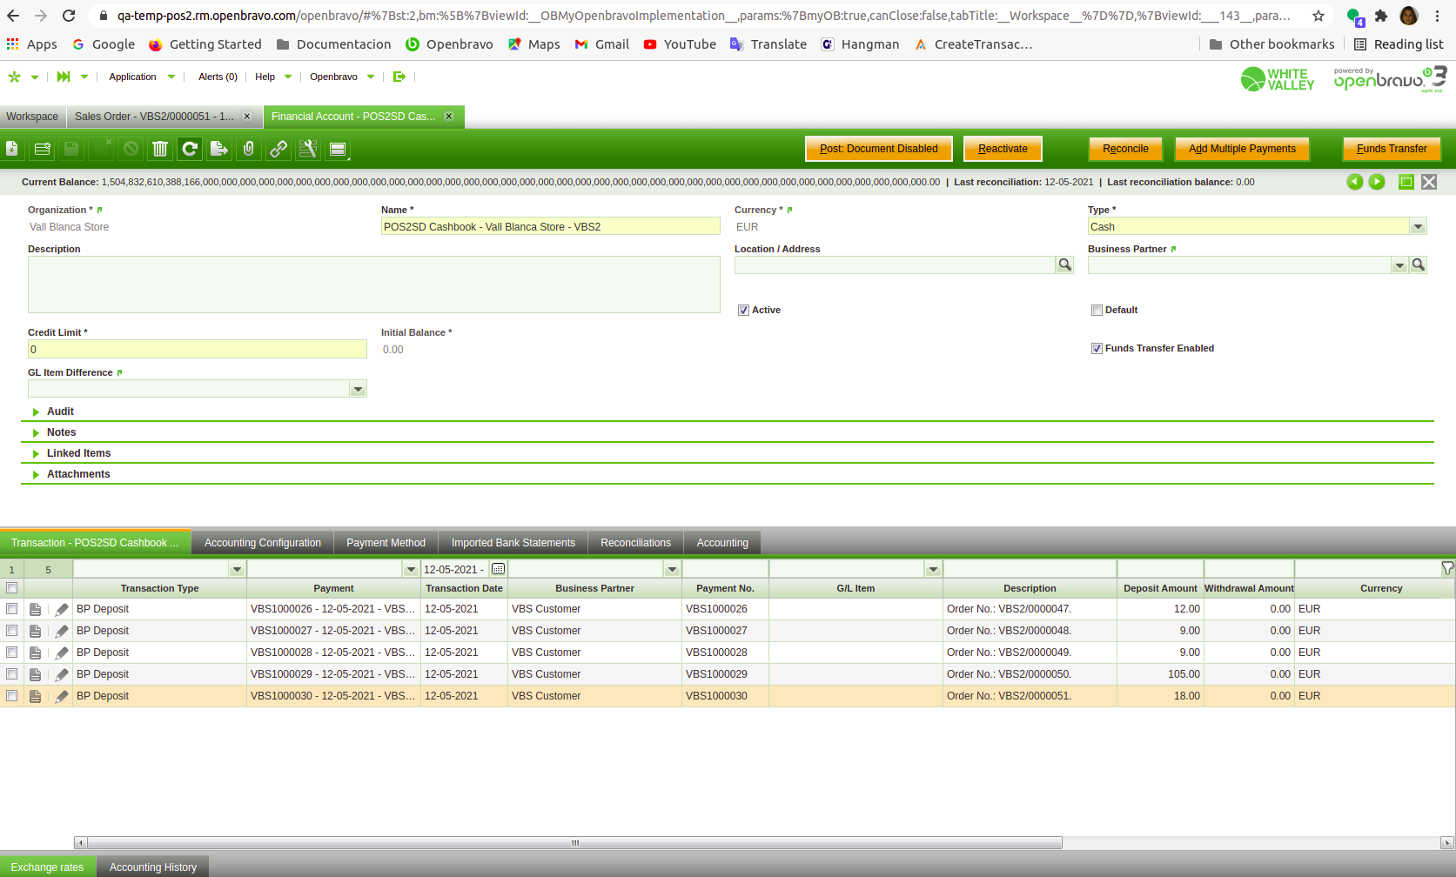
Task: Click the chain link icon in the toolbar
Action: pyautogui.click(x=278, y=149)
